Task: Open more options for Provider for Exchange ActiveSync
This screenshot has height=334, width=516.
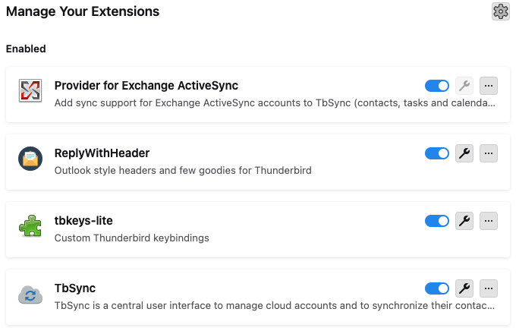Action: [489, 86]
